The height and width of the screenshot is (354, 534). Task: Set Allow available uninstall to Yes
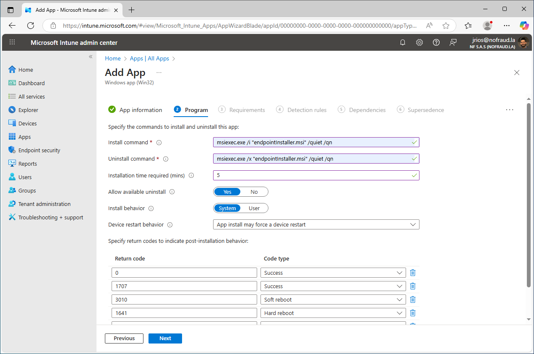pyautogui.click(x=227, y=192)
